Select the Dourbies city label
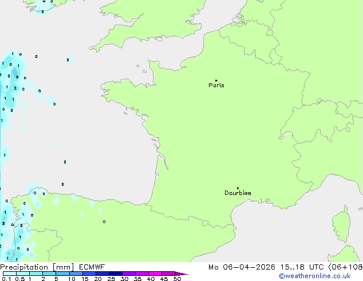The image size is (363, 281). (x=238, y=193)
